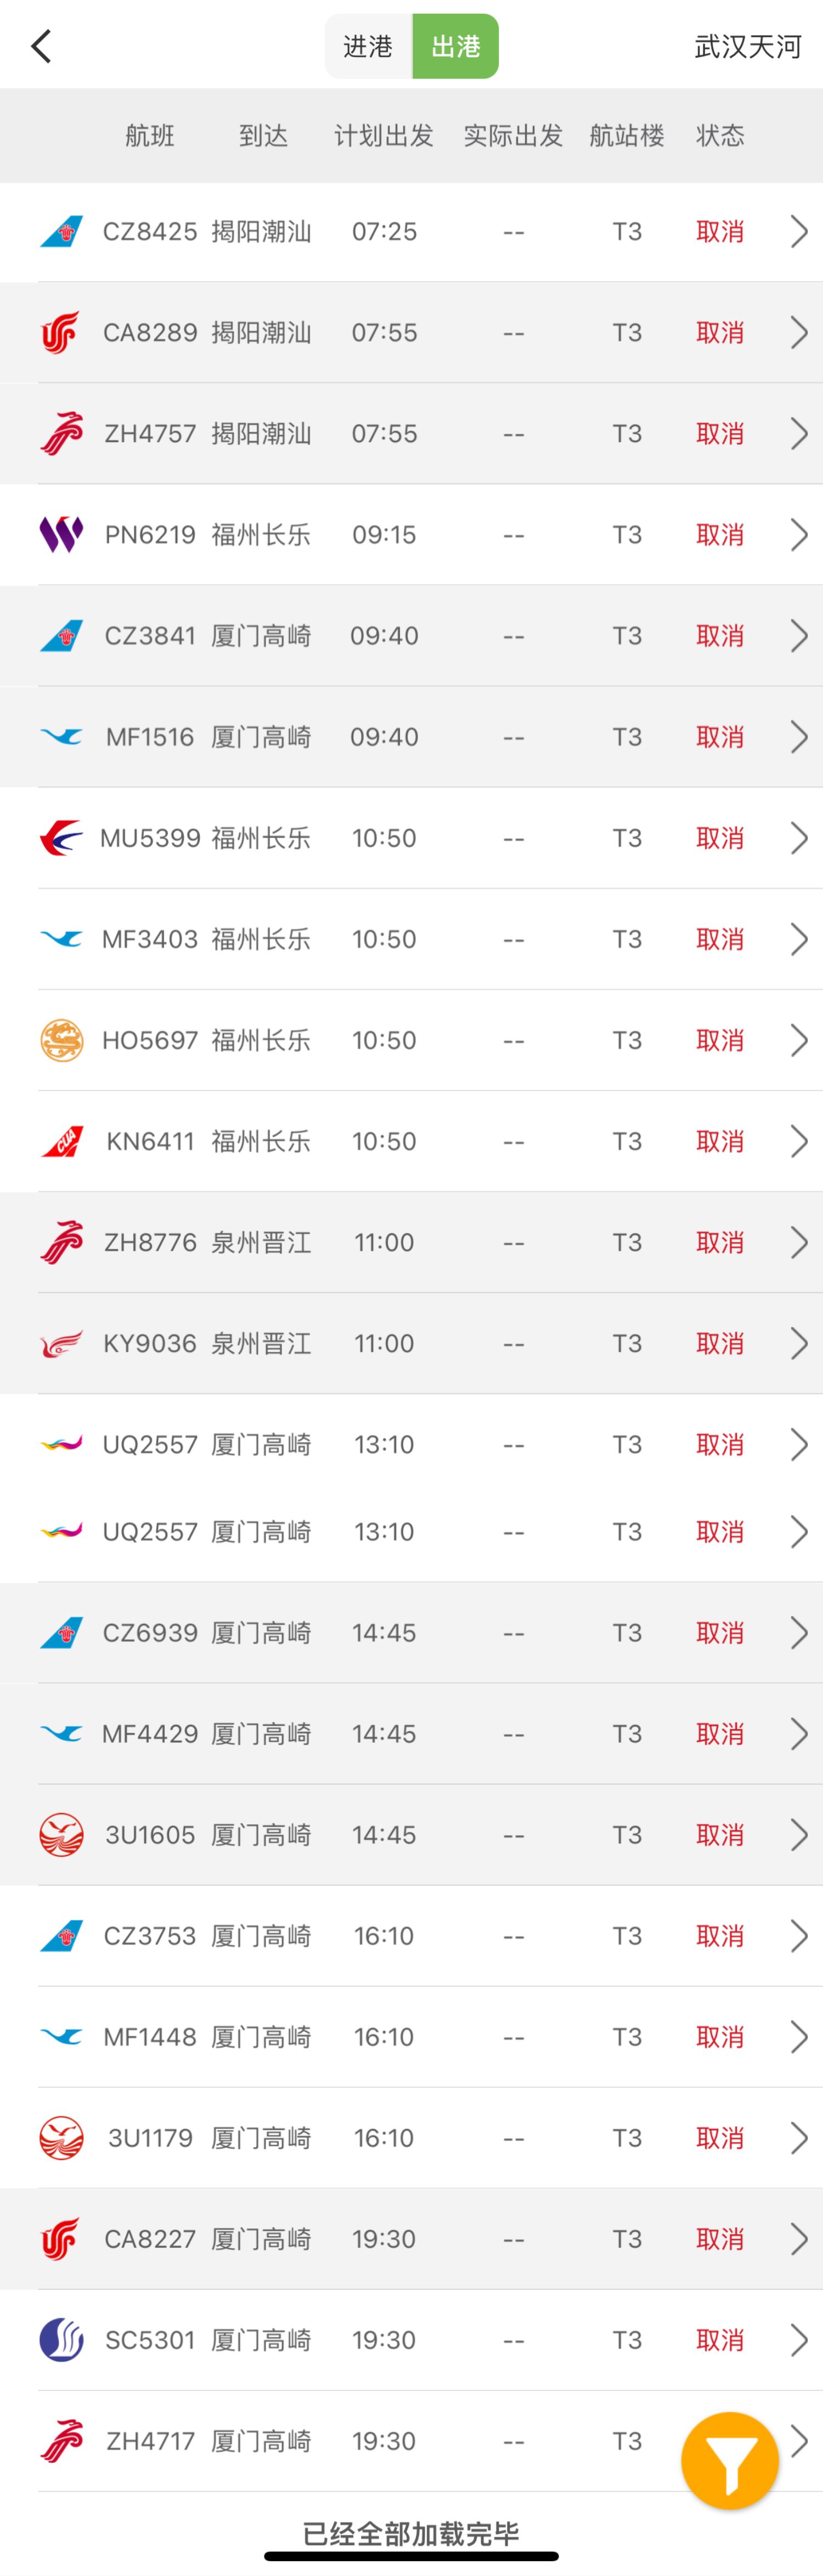Tap China Southern logo for CZ8425
This screenshot has width=823, height=2576.
pos(61,232)
